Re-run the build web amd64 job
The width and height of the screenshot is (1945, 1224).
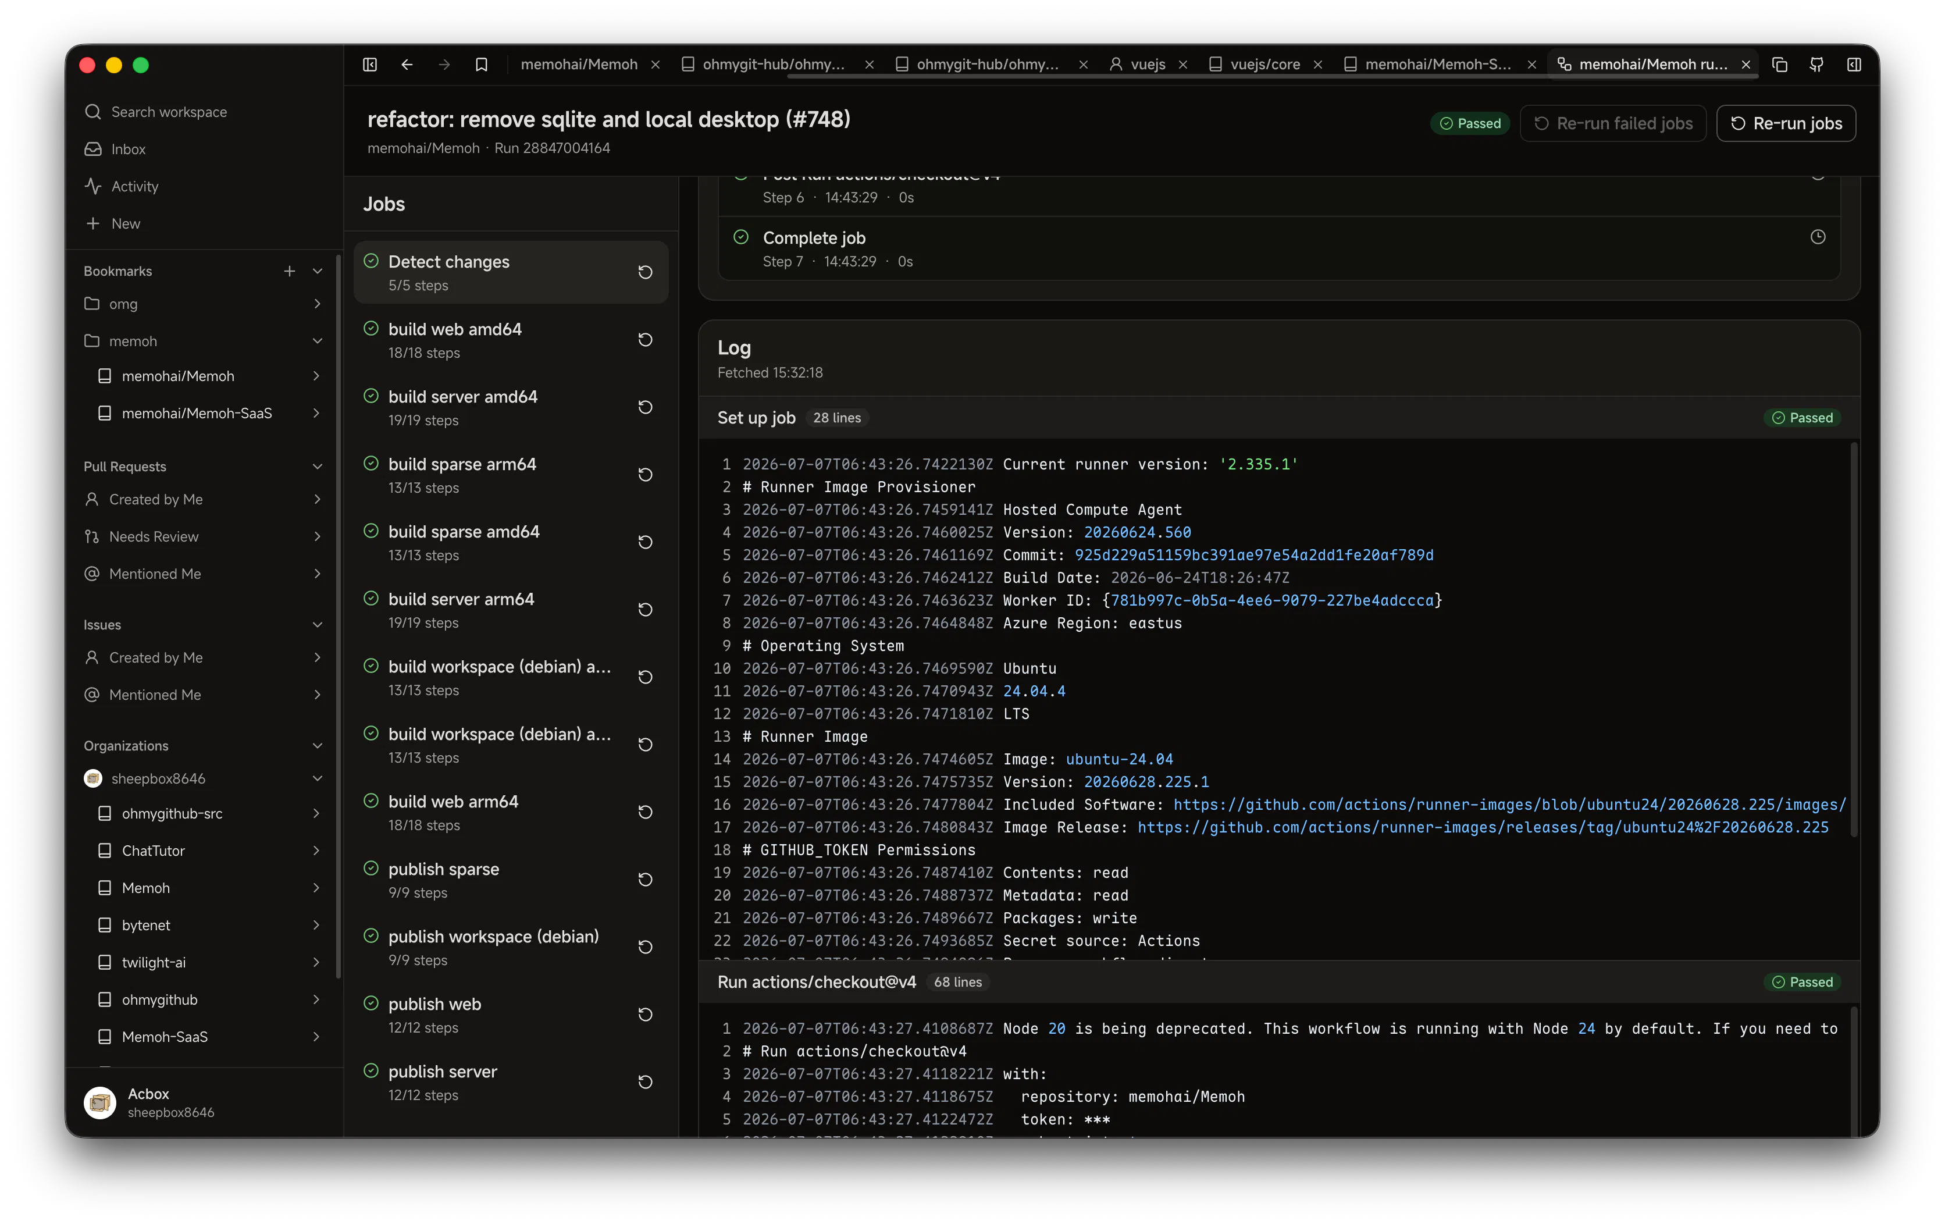[x=646, y=340]
